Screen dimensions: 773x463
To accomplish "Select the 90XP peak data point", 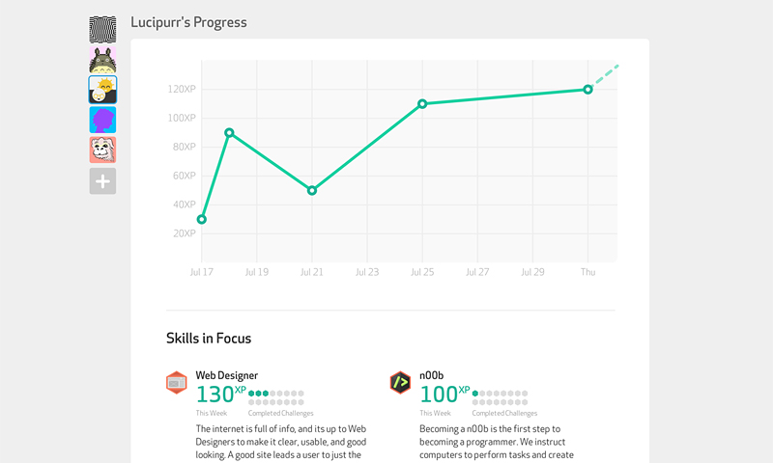I will coord(229,133).
